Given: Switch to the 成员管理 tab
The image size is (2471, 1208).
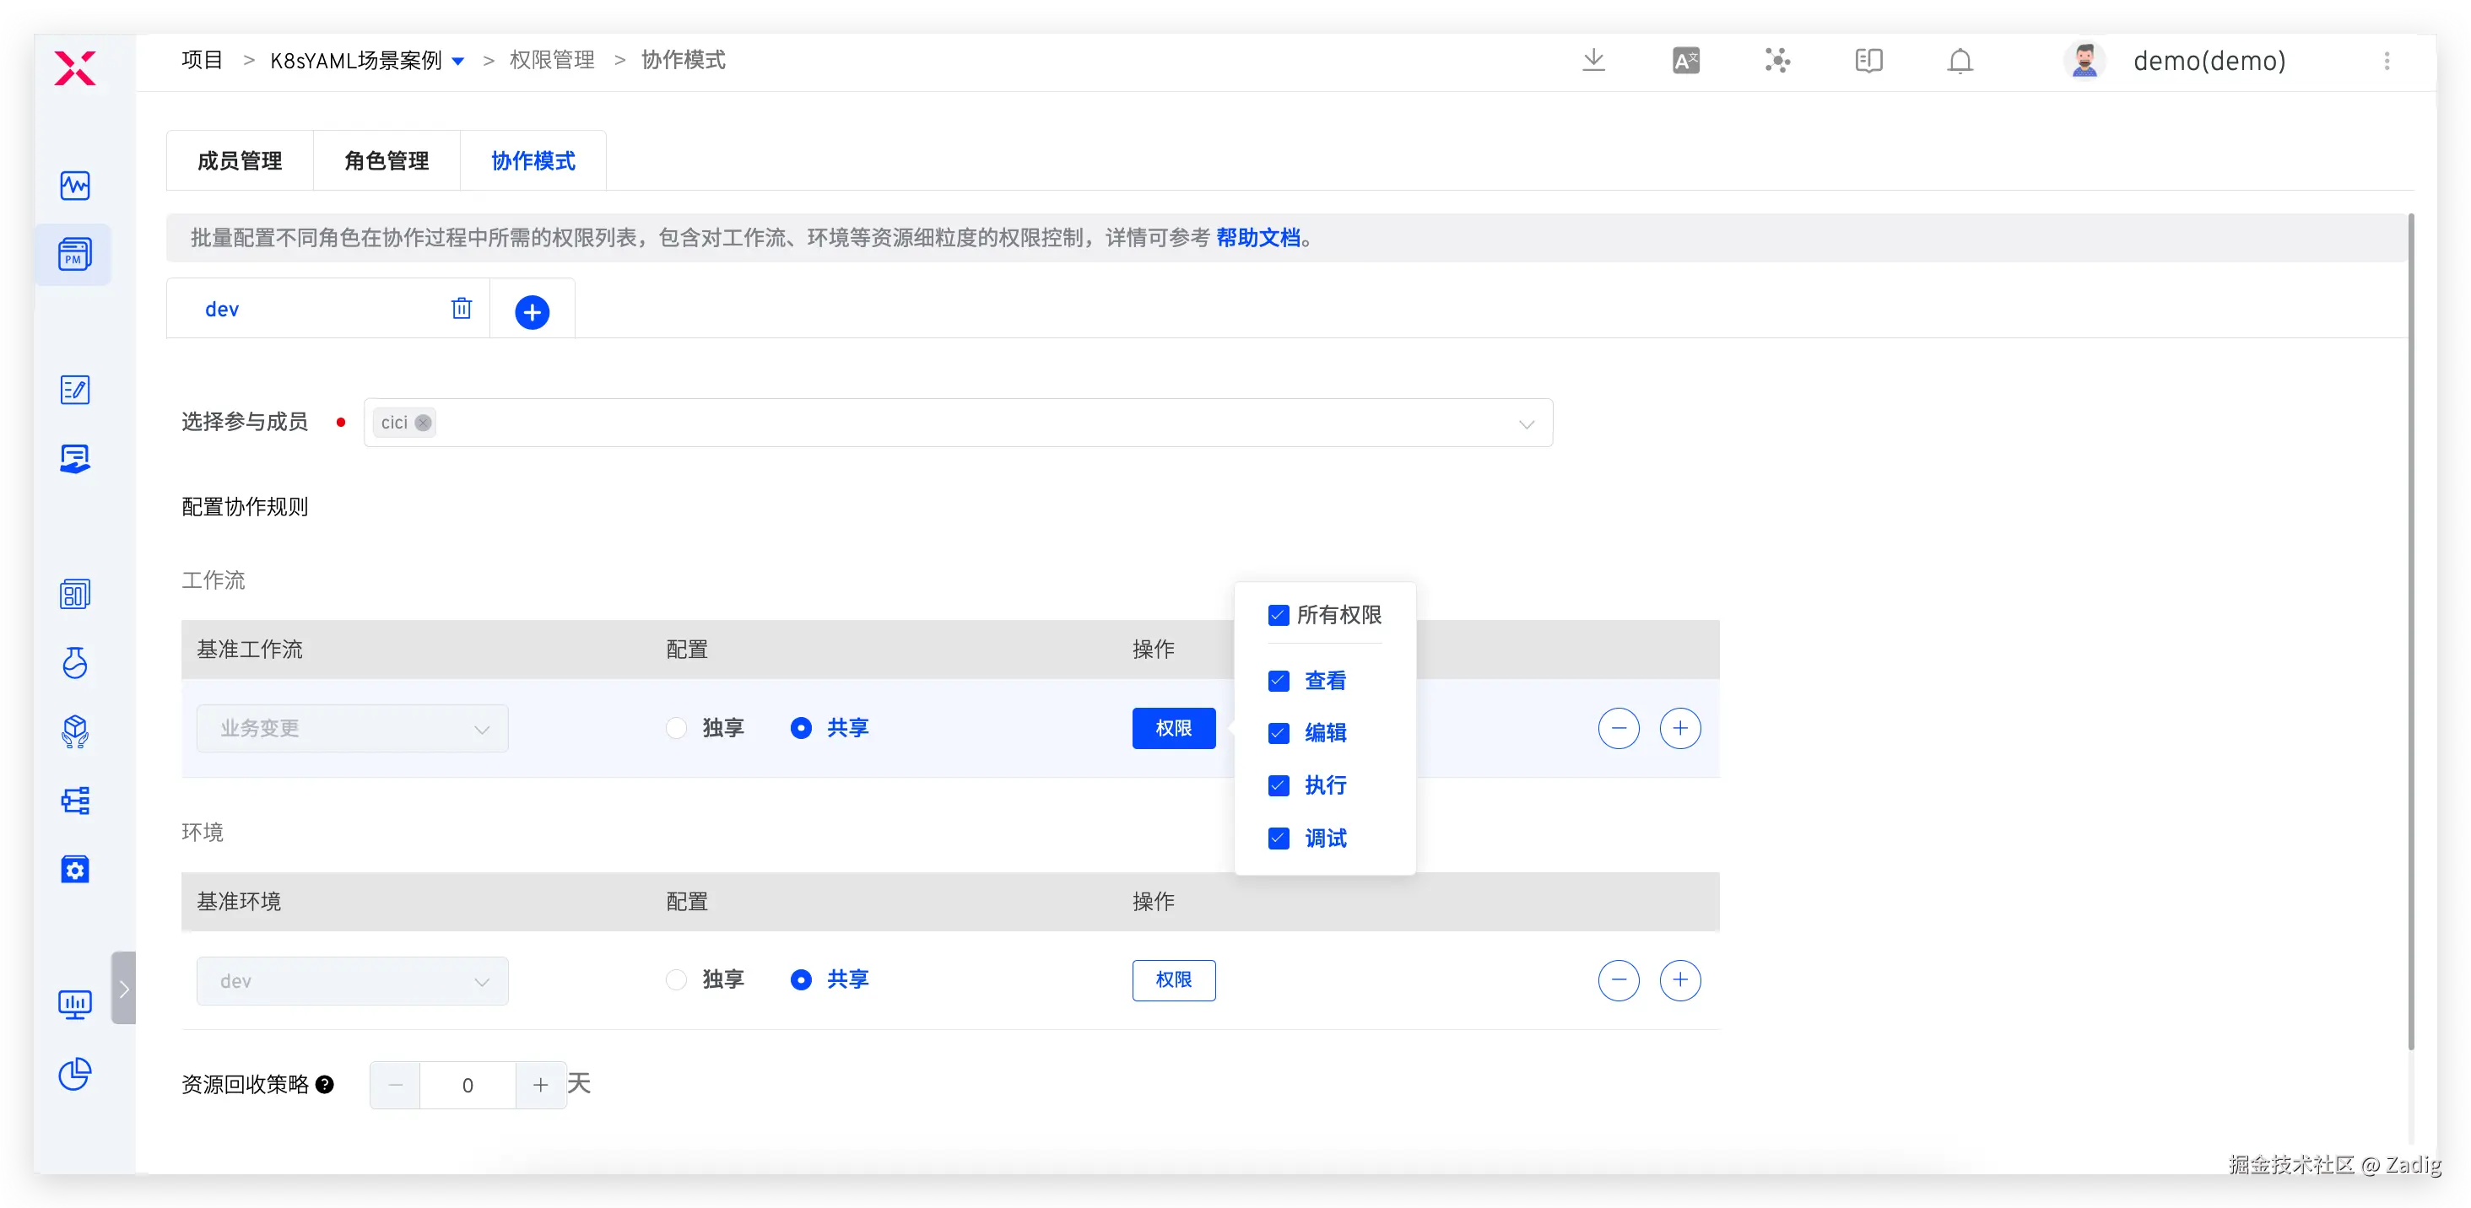Looking at the screenshot, I should tap(240, 160).
